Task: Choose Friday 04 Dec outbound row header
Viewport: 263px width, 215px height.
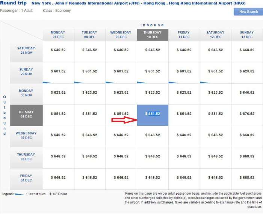Action: click(26, 179)
